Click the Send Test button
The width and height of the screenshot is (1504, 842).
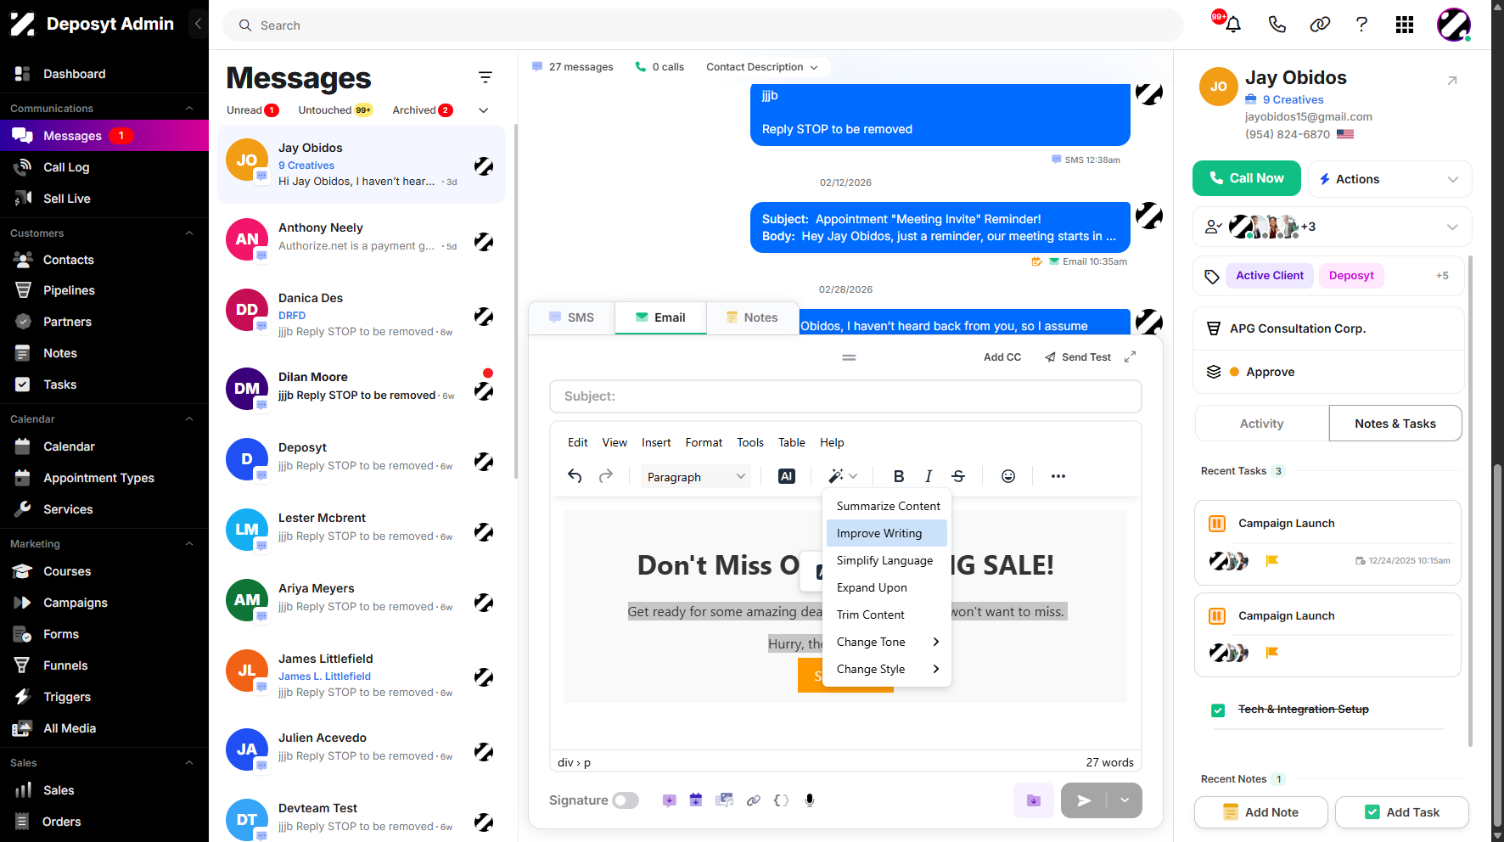click(1078, 357)
